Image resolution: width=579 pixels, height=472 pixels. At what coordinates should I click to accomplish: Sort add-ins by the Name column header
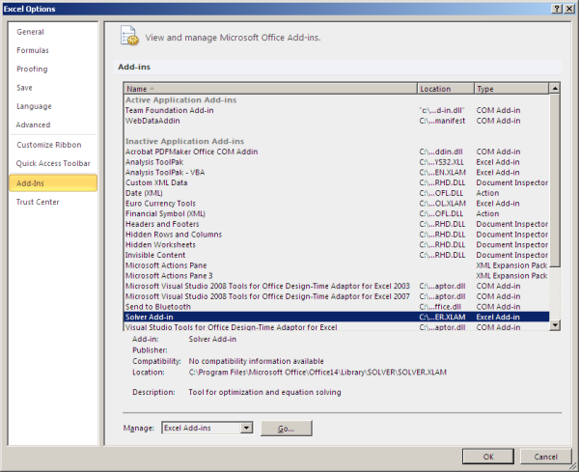[x=270, y=89]
